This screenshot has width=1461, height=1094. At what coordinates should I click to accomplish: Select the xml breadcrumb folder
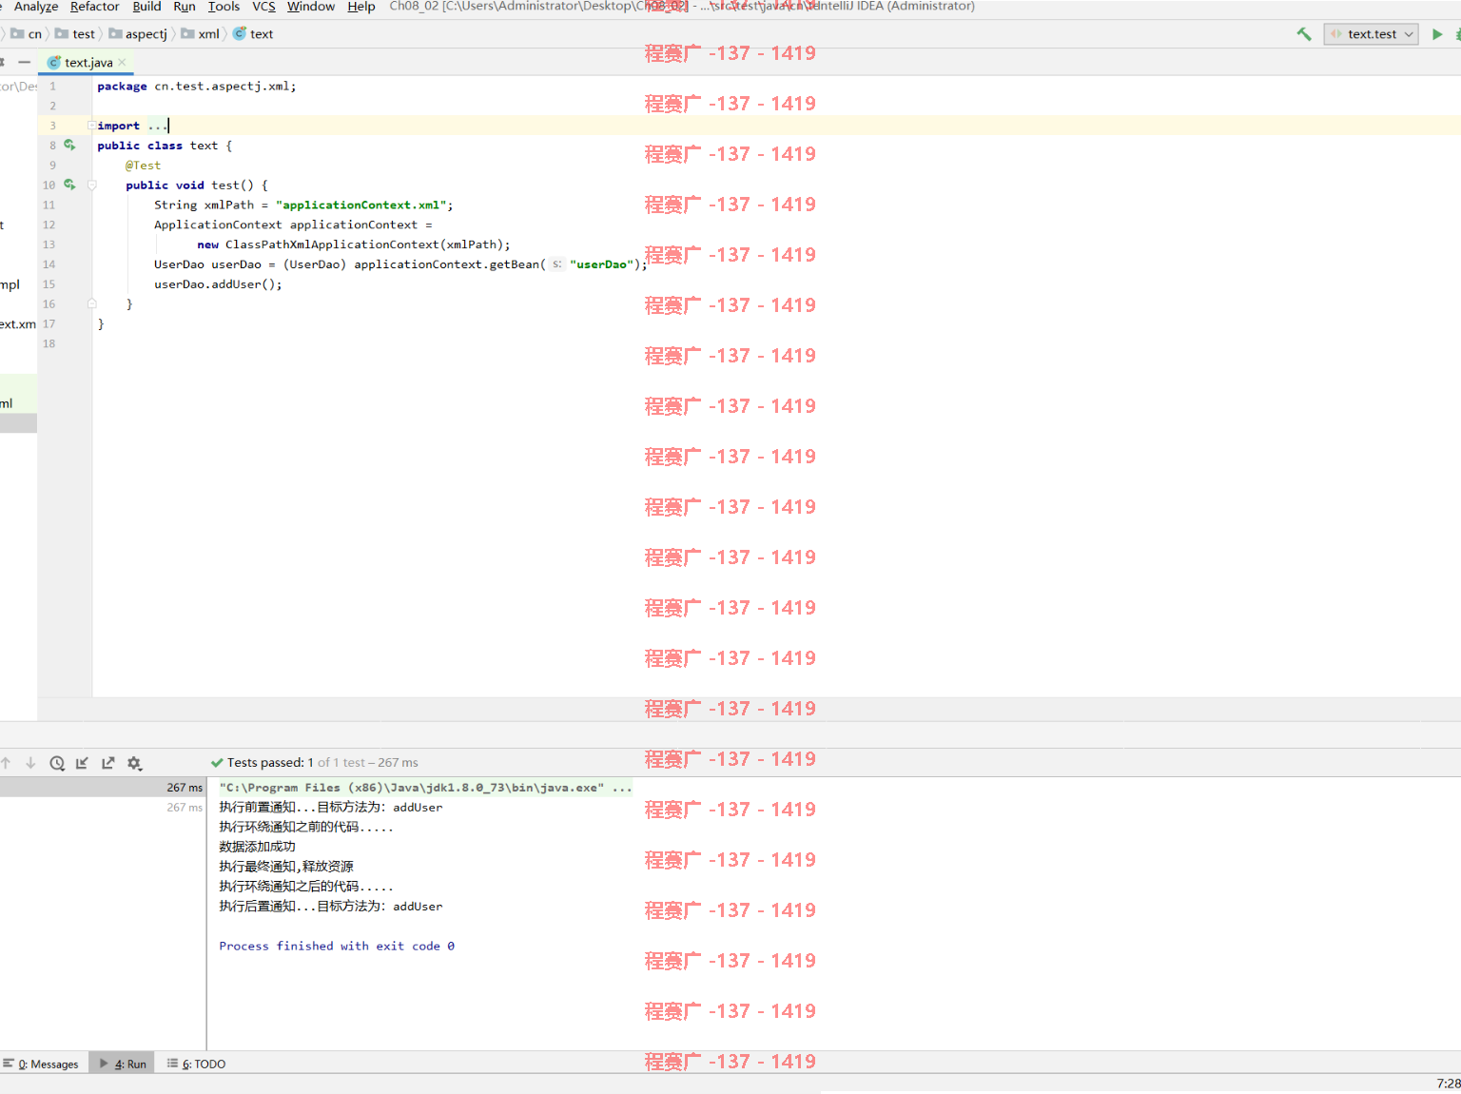click(x=201, y=34)
